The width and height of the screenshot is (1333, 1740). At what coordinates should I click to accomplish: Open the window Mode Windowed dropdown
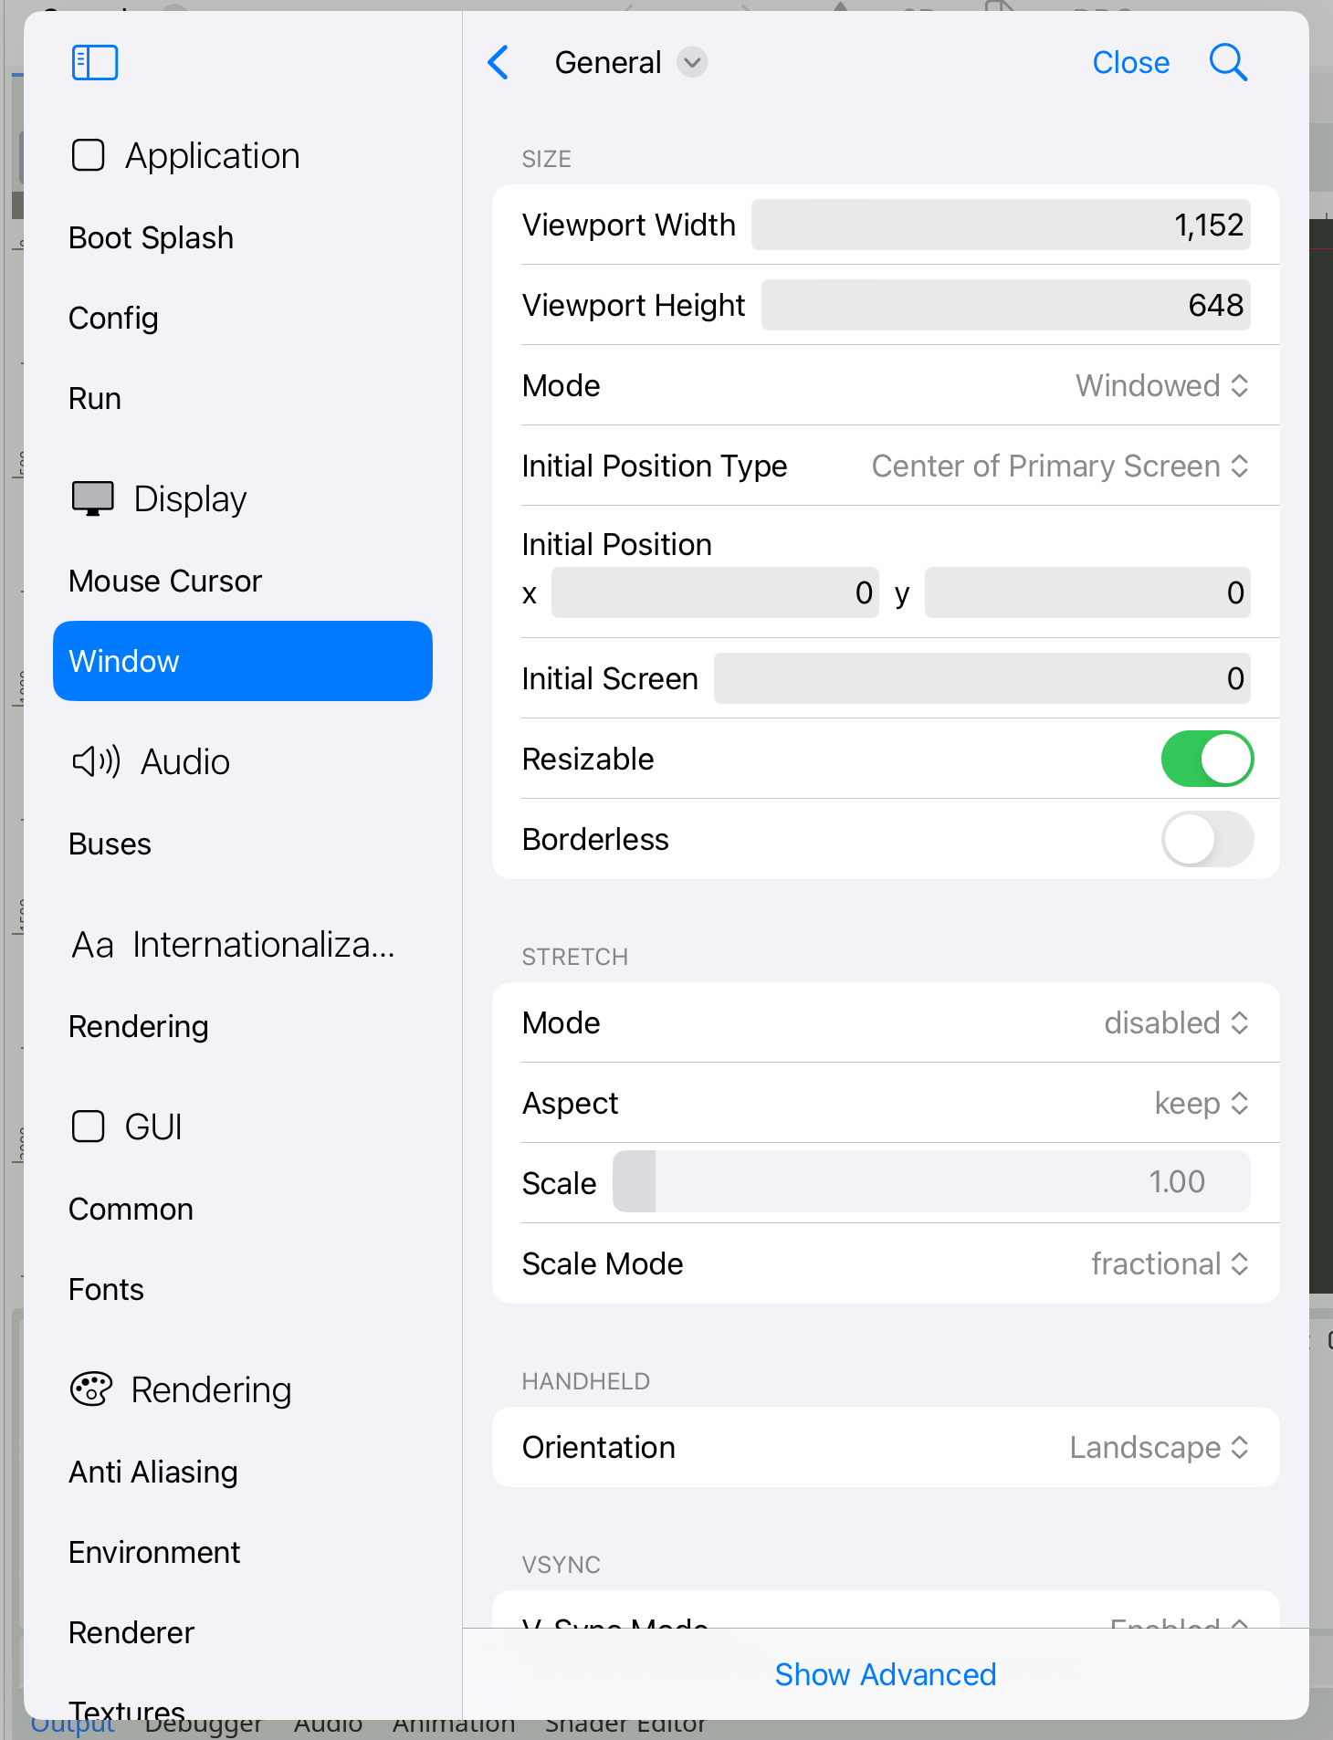pos(1161,385)
